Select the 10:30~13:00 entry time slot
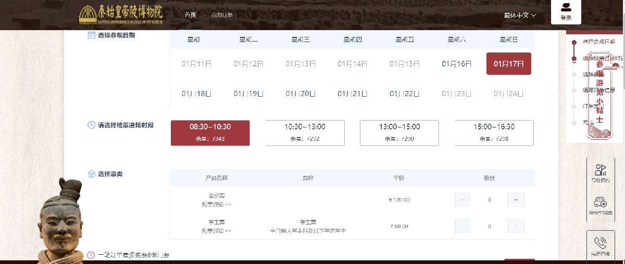625x264 pixels. [305, 133]
